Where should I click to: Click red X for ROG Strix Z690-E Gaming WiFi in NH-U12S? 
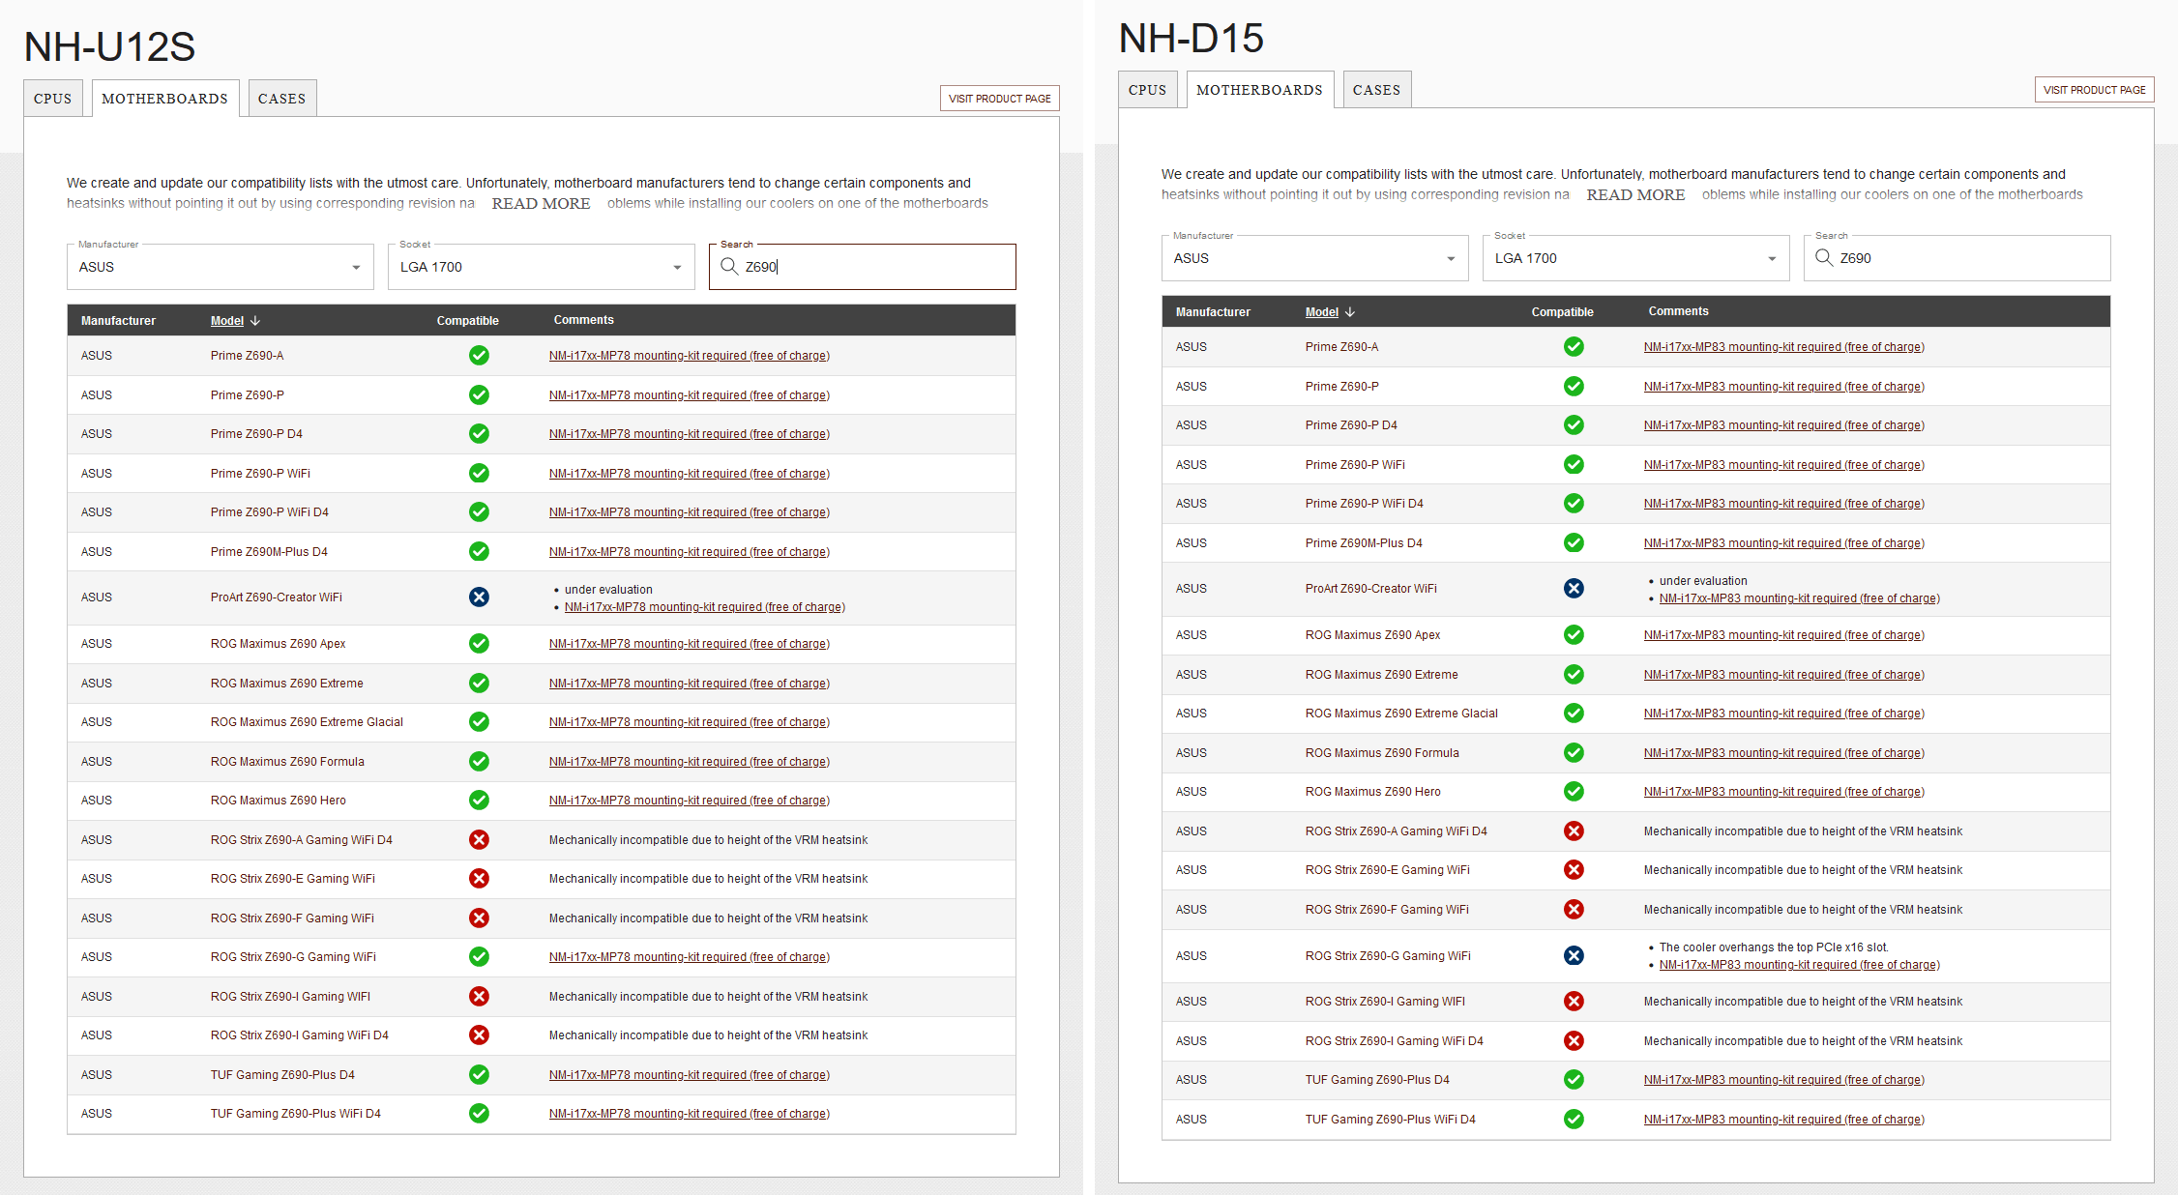(479, 879)
